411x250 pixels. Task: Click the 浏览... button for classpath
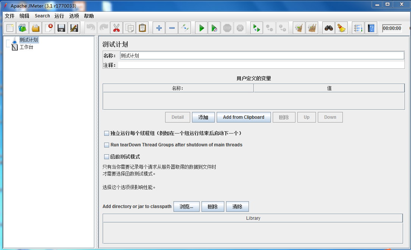click(x=186, y=207)
